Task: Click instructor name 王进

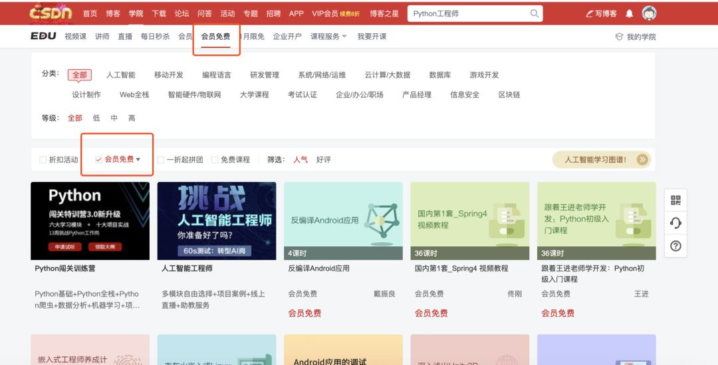Action: 641,294
